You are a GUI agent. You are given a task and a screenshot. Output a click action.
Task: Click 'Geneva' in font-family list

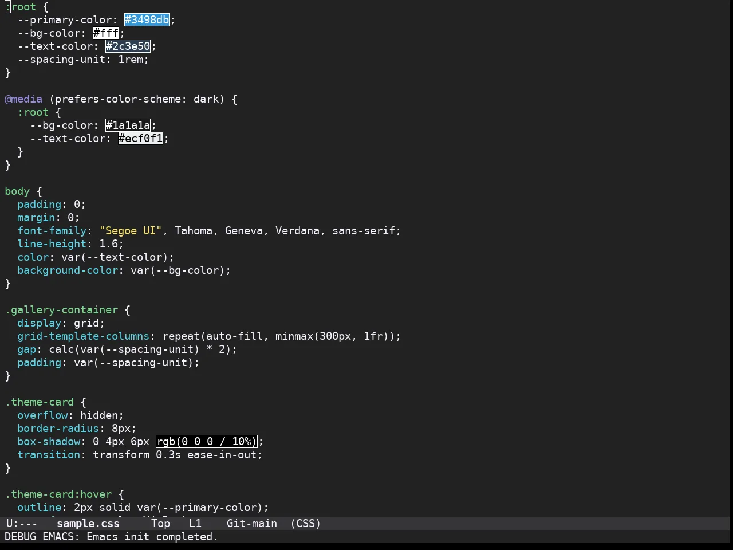pyautogui.click(x=244, y=231)
